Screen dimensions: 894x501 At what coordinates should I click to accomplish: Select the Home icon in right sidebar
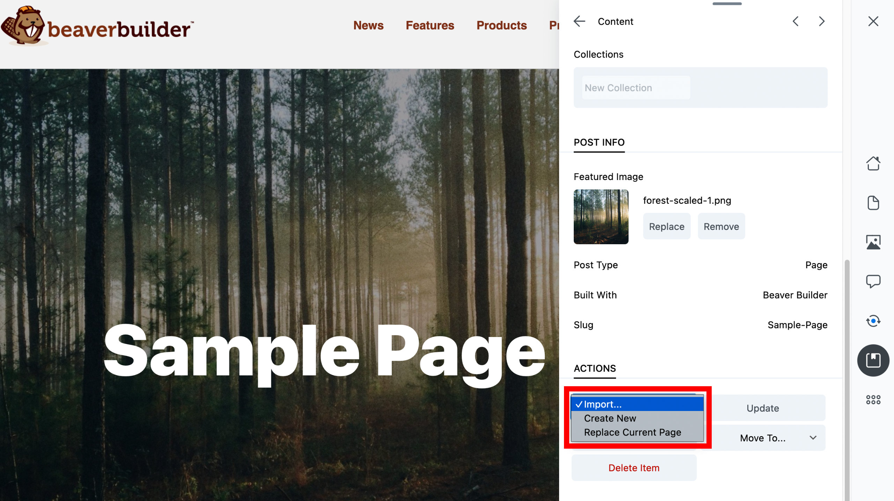[x=873, y=164]
